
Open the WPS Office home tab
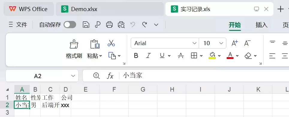[x=28, y=9]
